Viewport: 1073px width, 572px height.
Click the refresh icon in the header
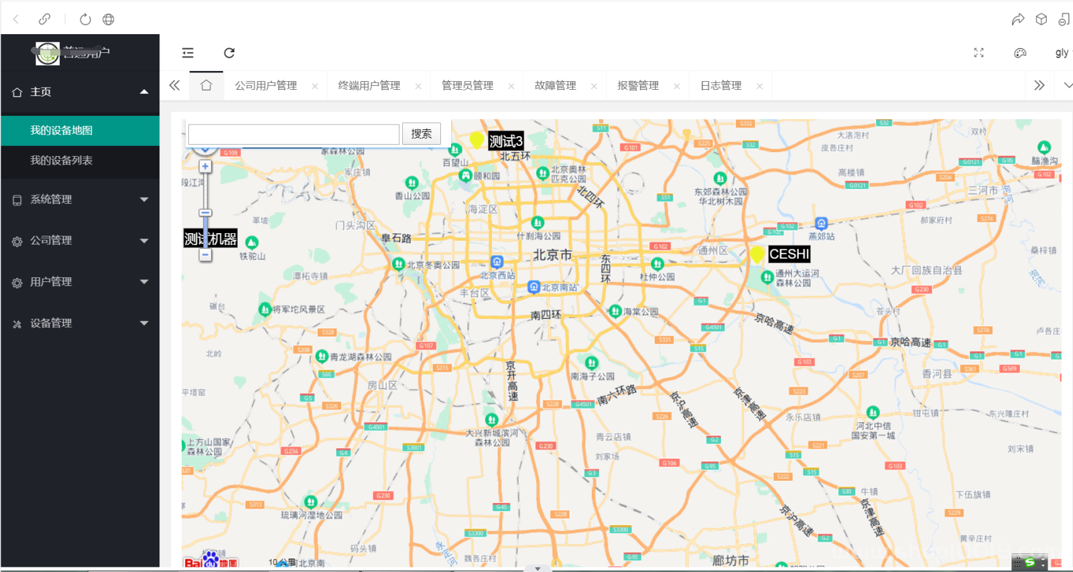[229, 53]
